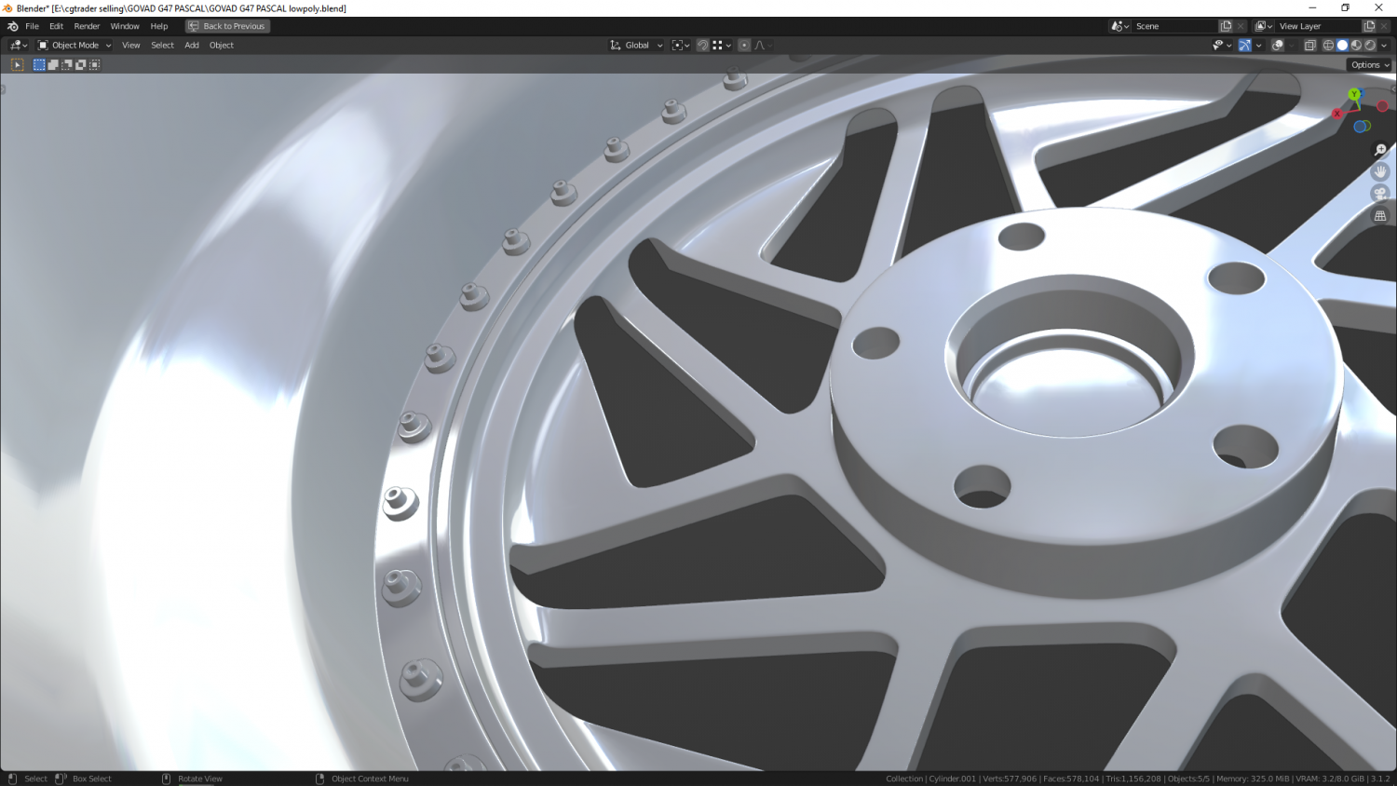Open the Window menu
The image size is (1397, 786).
125,26
